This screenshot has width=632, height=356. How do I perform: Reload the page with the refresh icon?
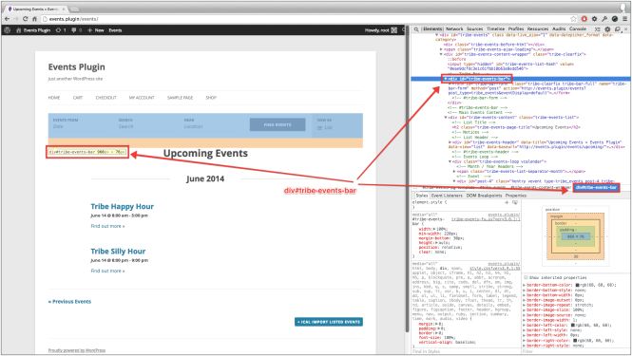[x=26, y=19]
